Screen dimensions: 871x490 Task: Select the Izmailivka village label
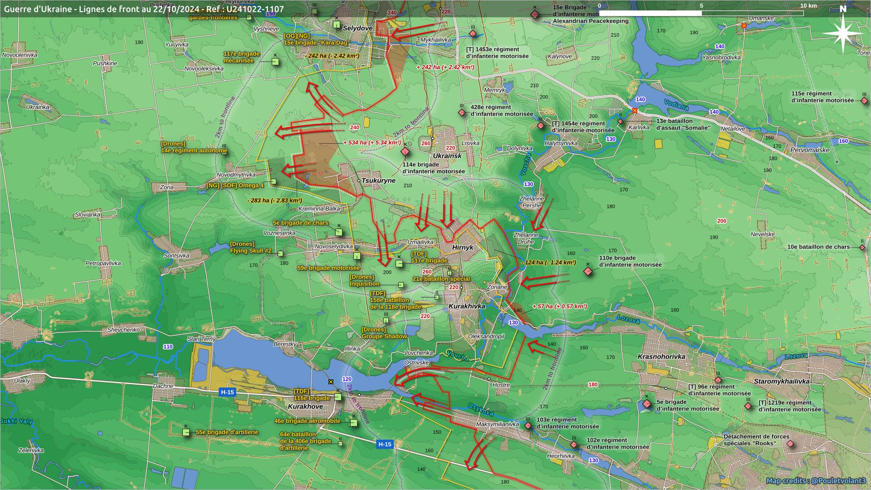click(421, 242)
